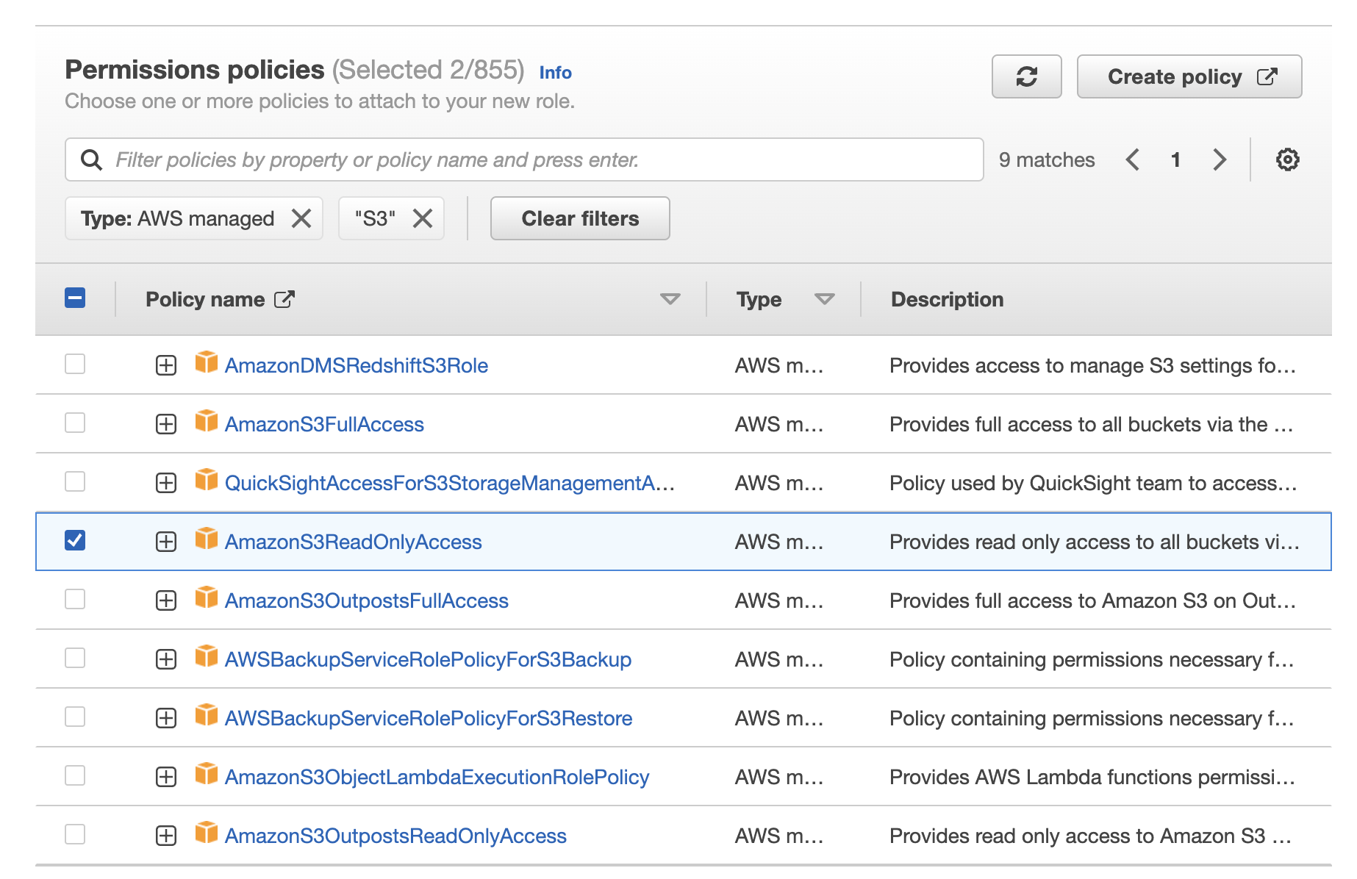Open the Info link beside Permissions policies
Screen dimensions: 1357x879
pyautogui.click(x=555, y=73)
